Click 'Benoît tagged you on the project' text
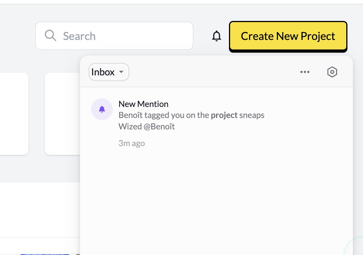The image size is (363, 255). point(178,115)
